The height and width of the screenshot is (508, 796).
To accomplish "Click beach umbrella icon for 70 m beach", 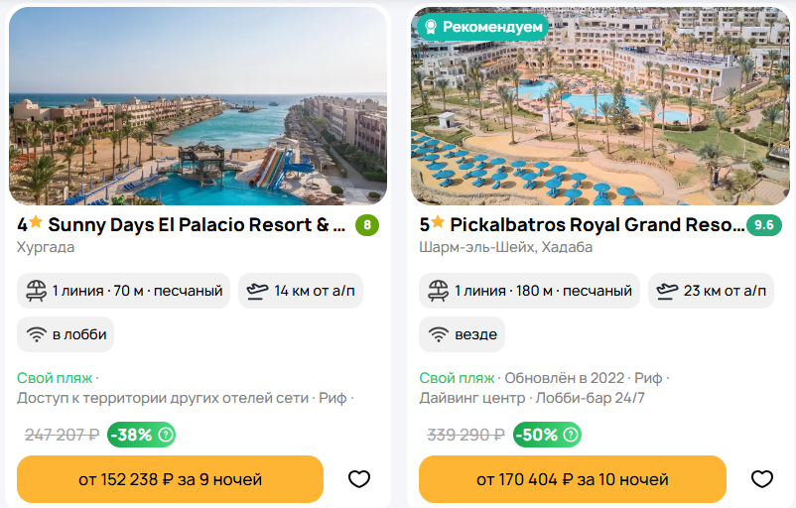I will (x=37, y=291).
